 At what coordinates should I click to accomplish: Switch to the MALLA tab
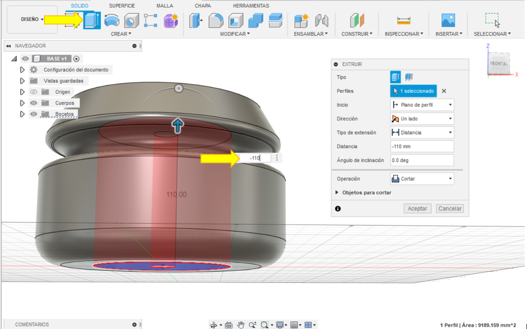pos(165,6)
